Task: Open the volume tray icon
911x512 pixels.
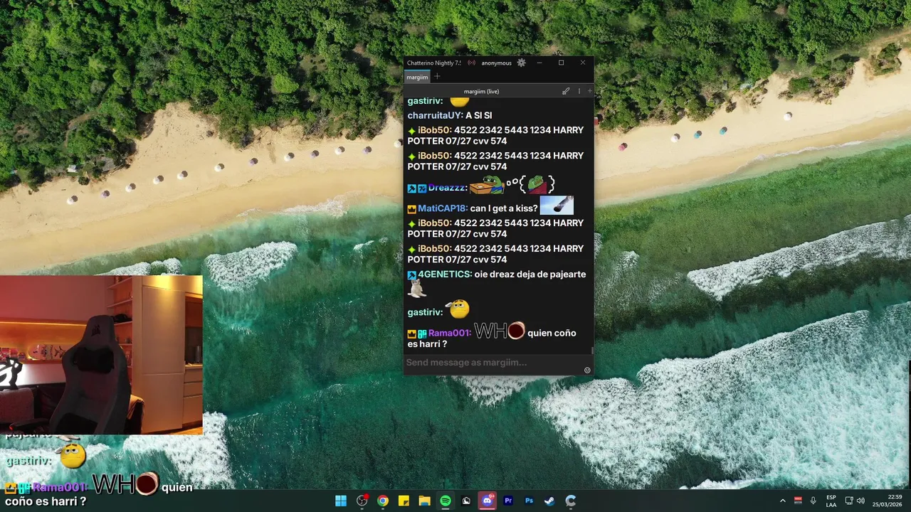Action: tap(860, 501)
